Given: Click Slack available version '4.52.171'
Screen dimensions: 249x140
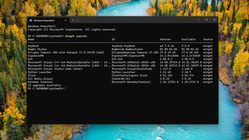Looking at the screenshot, I should [188, 75].
